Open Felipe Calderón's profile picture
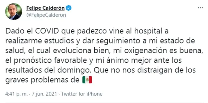208x103 pixels. [14, 11]
